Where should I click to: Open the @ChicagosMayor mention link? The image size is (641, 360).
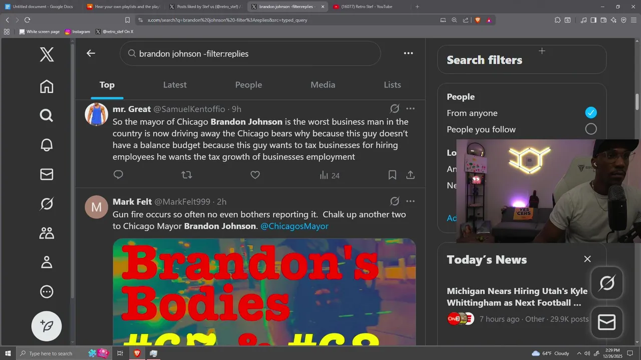pos(294,226)
